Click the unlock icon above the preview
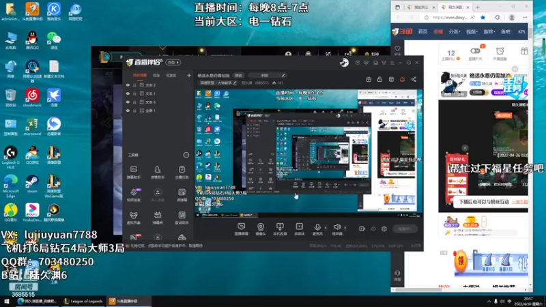This screenshot has width=546, height=307. point(379,80)
